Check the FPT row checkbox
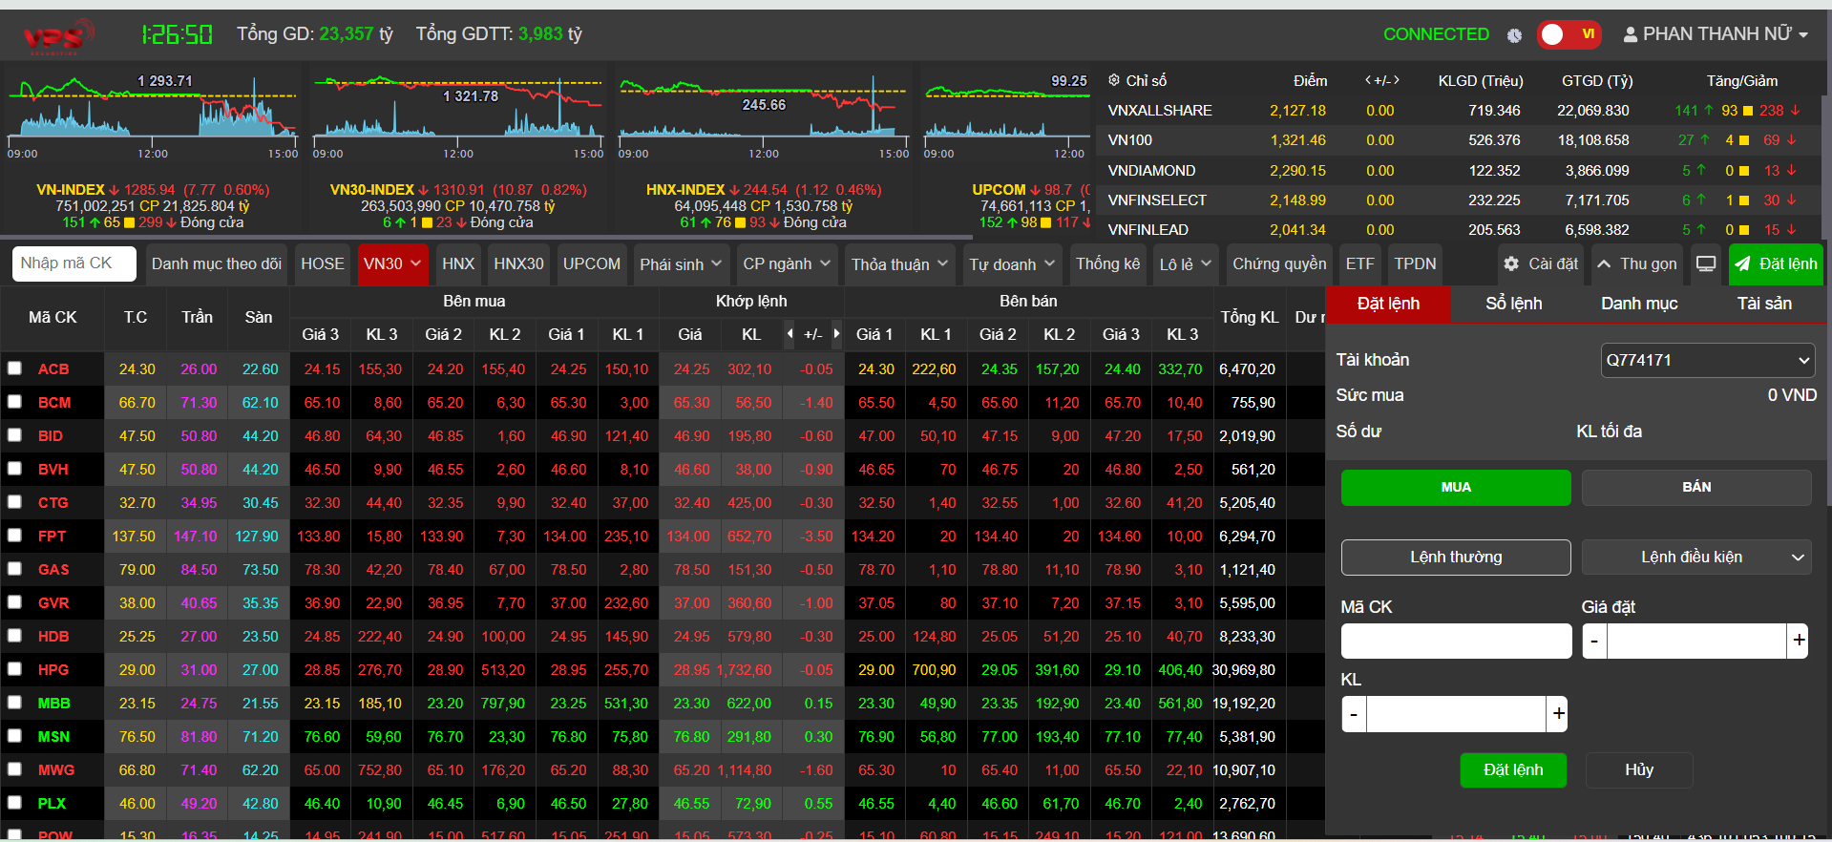 [x=14, y=535]
